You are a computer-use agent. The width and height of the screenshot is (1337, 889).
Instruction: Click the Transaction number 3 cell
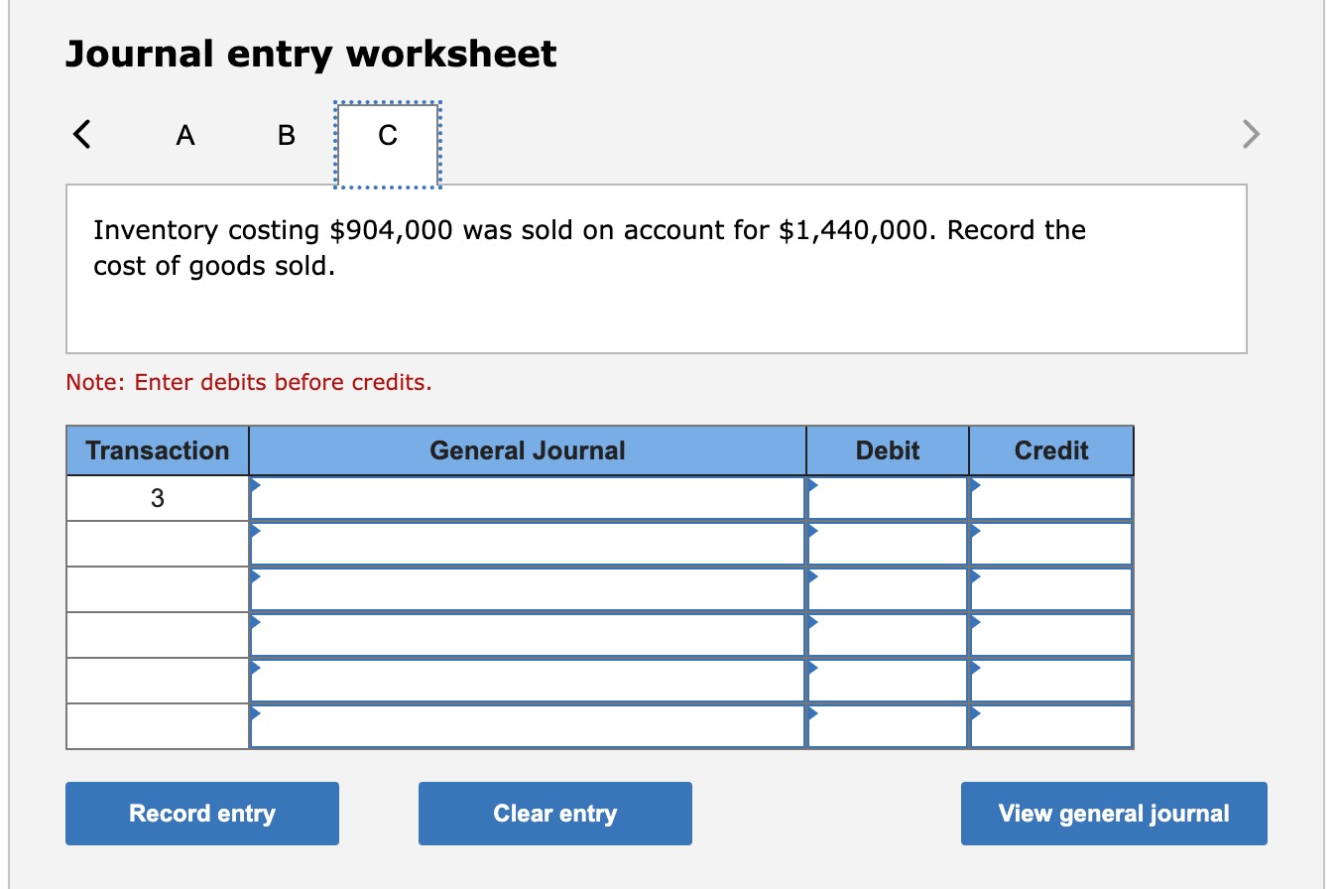click(x=157, y=498)
